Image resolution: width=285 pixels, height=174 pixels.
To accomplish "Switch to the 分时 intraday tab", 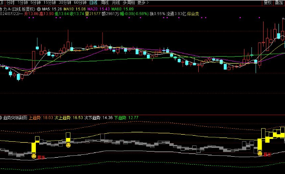I will pyautogui.click(x=10, y=2).
